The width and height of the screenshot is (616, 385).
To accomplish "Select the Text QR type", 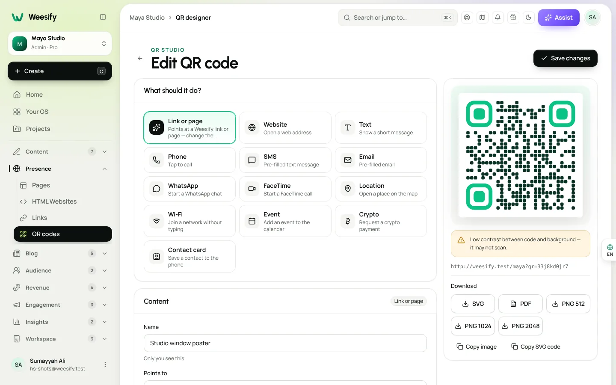I will (381, 128).
